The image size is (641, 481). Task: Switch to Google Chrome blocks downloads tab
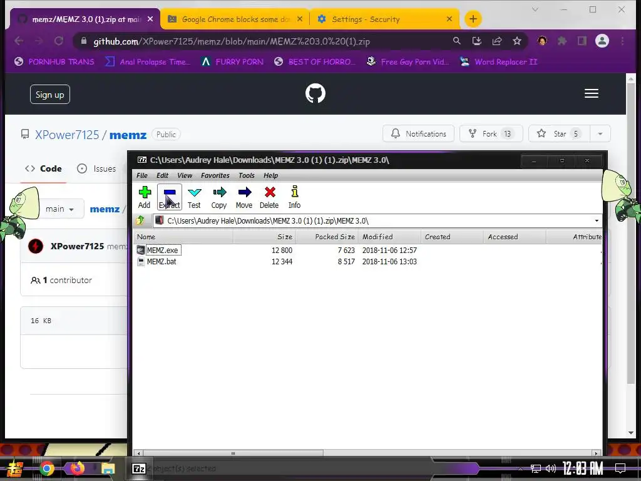(235, 19)
